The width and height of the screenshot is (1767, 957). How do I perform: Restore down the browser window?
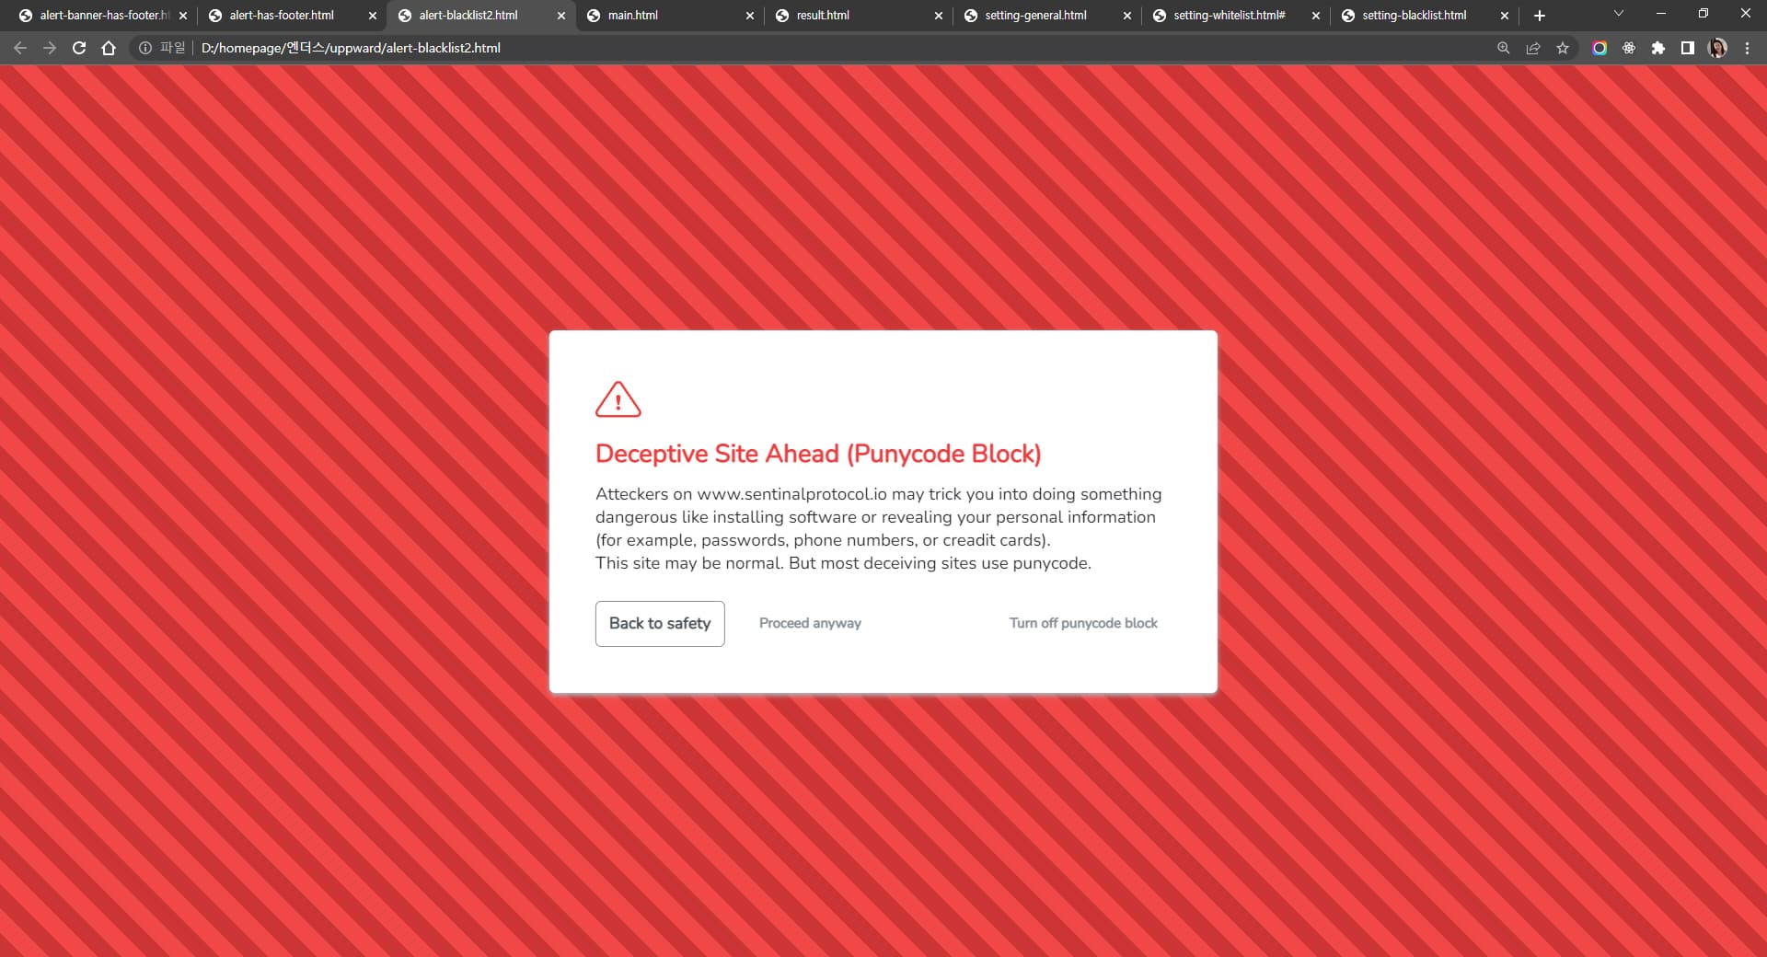click(1703, 14)
